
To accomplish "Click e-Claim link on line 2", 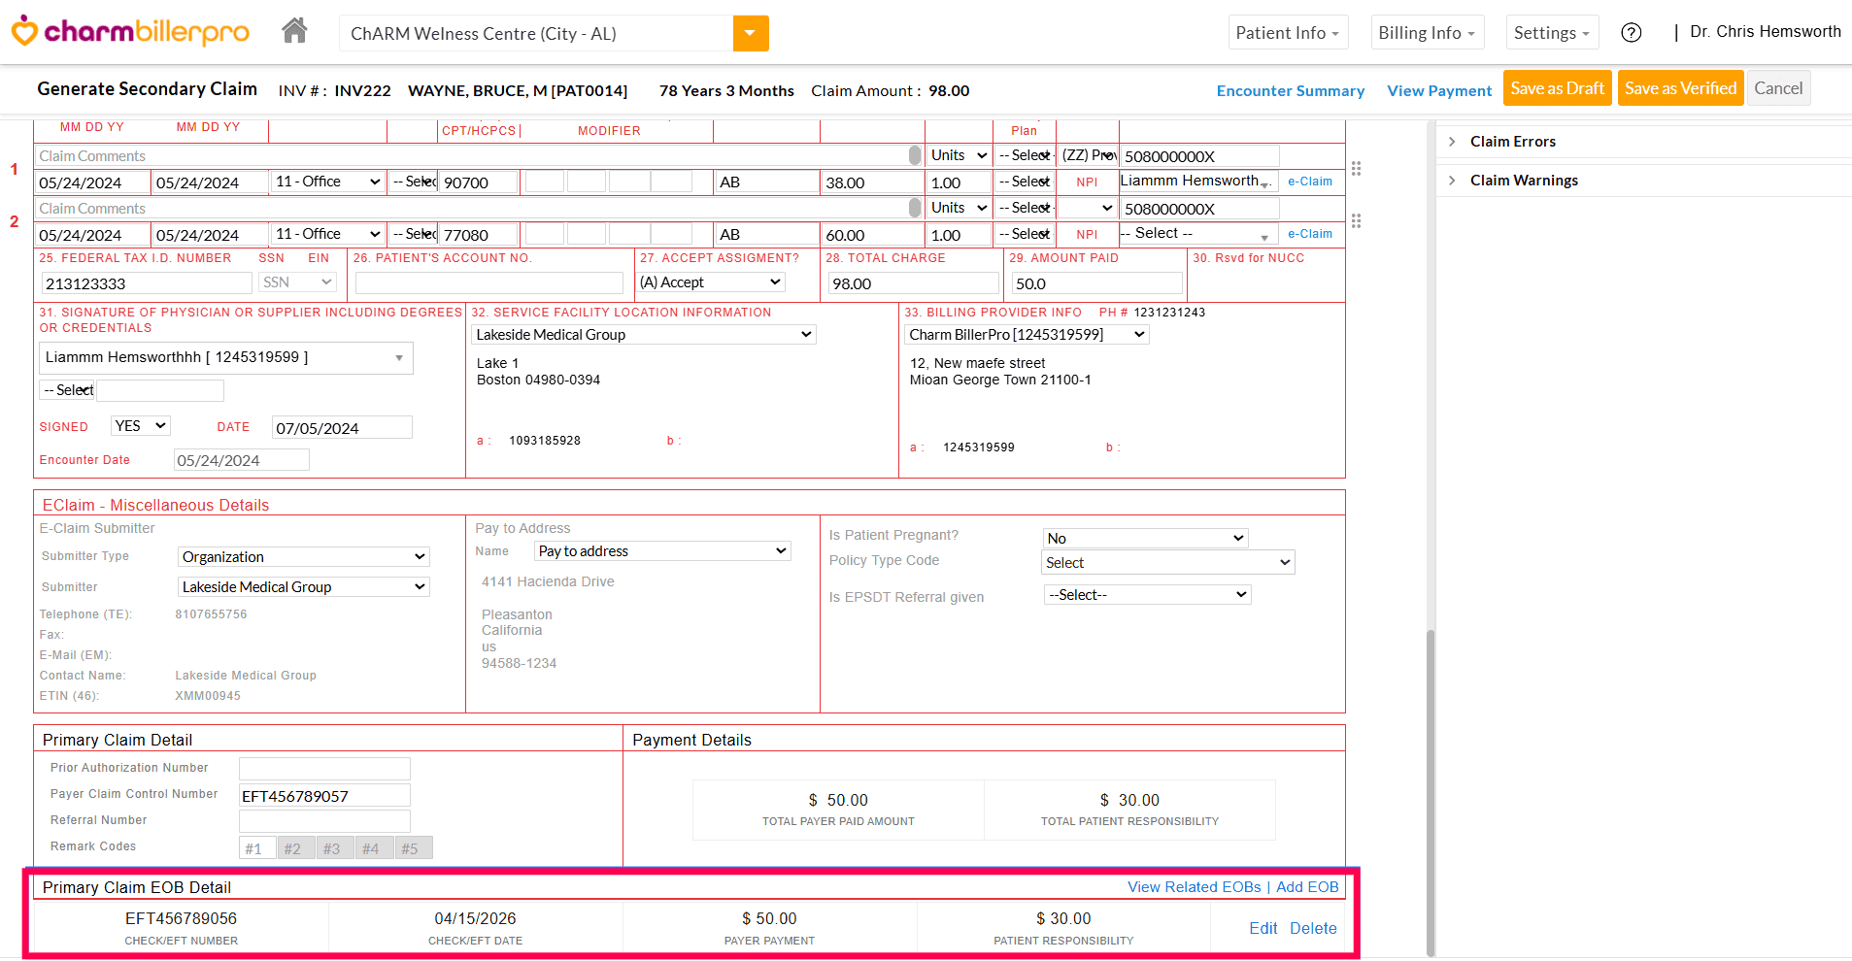I will 1309,234.
